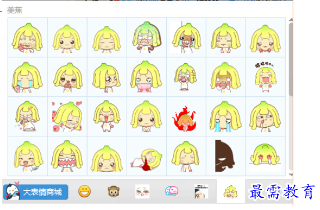Viewport: 320px width, 210px height.
Task: Click the sticker grid vertical scrollbar thumb
Action: point(291,59)
